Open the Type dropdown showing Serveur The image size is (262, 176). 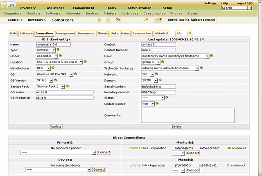point(45,50)
